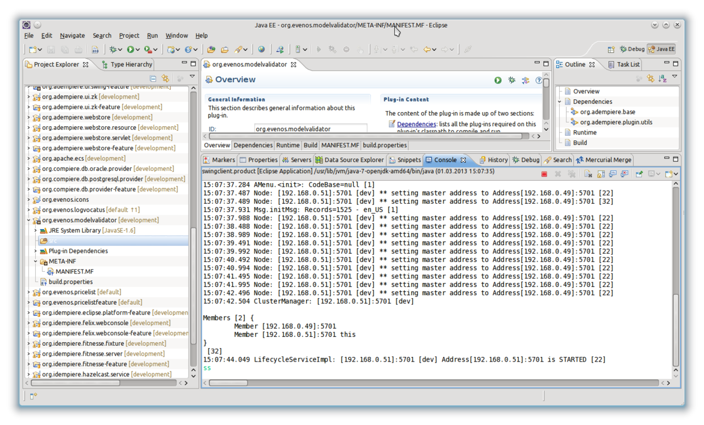Click the Debug launch toolbar icon
704x425 pixels.
pos(113,50)
